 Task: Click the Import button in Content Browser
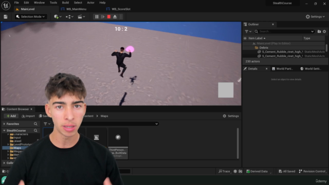tap(28, 116)
